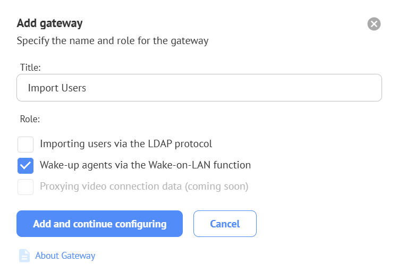Click the white checkmark in the Wake-on-LAN box

click(26, 166)
